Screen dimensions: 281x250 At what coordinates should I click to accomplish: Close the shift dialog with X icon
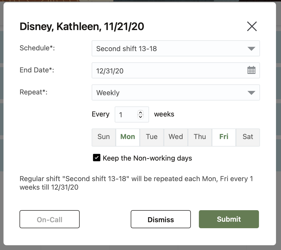(x=252, y=26)
